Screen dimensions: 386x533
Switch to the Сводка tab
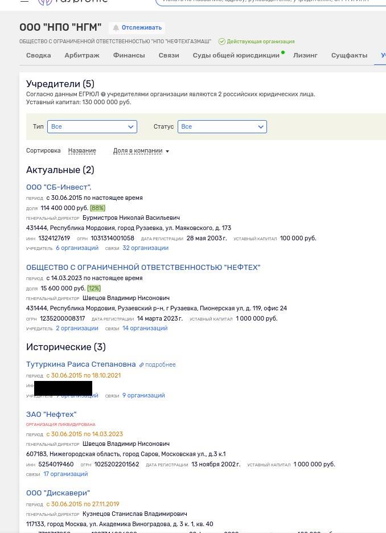tap(39, 55)
